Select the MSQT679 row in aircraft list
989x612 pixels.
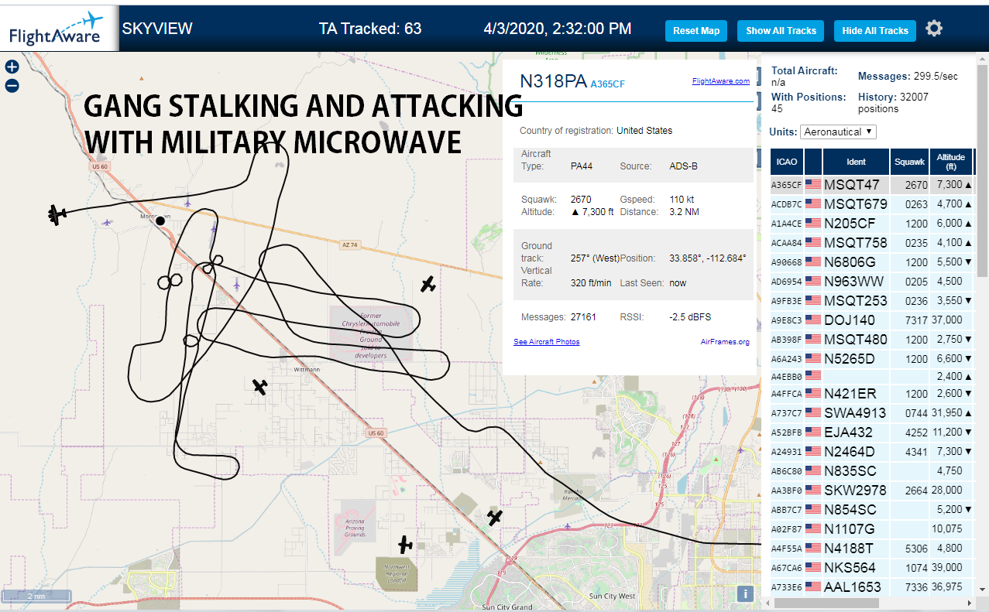click(x=871, y=204)
